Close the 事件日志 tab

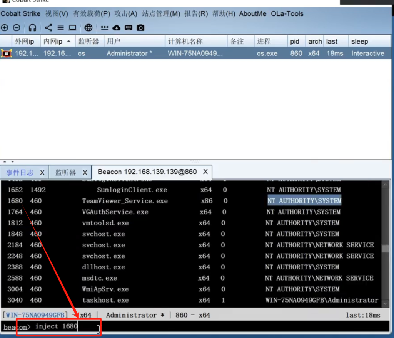42,173
